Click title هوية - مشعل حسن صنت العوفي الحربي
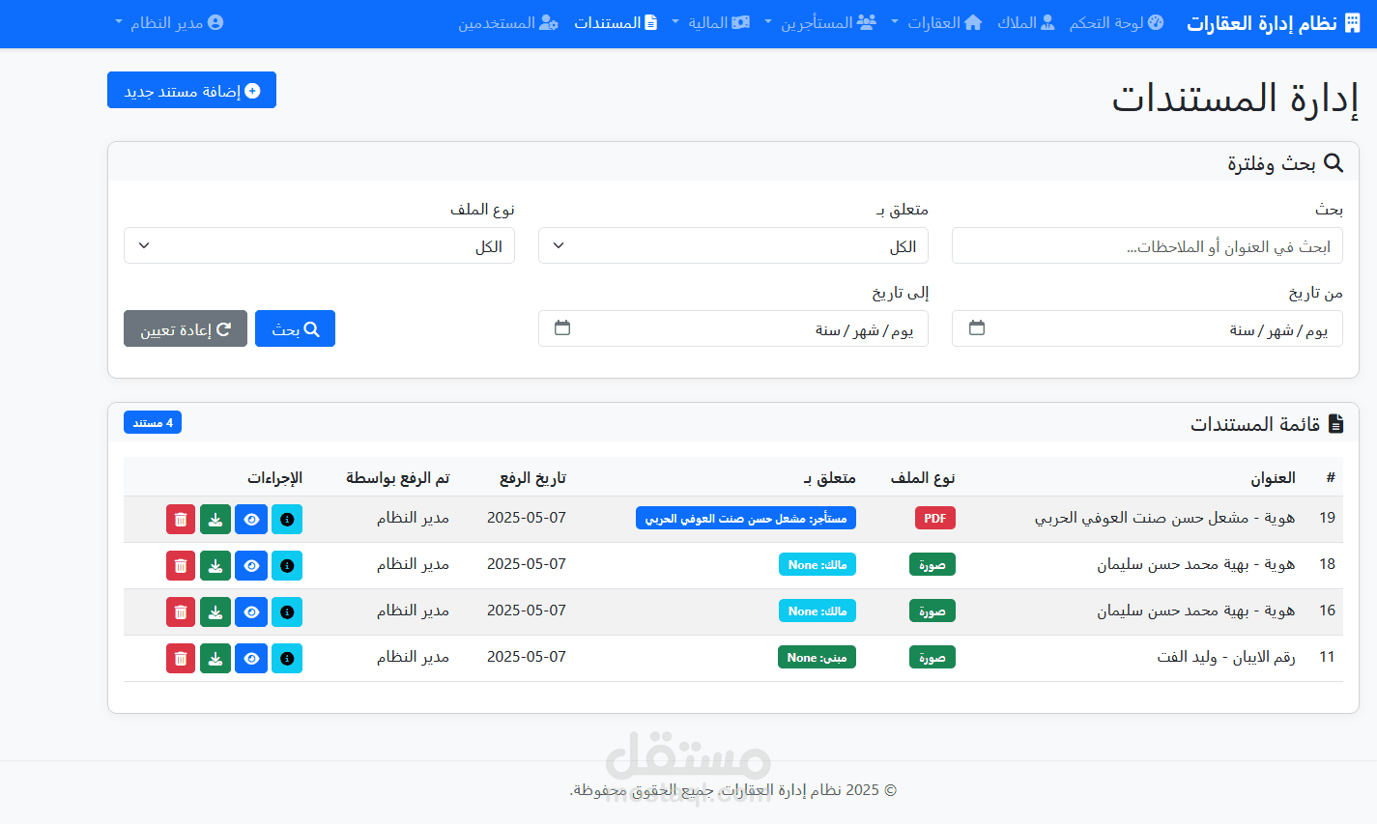1377x824 pixels. coord(1164,518)
